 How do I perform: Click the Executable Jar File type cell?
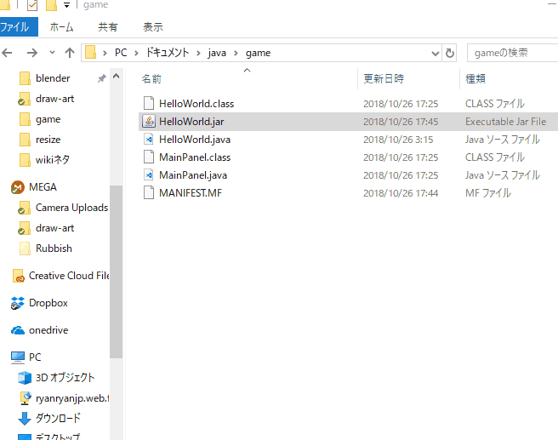tap(505, 122)
